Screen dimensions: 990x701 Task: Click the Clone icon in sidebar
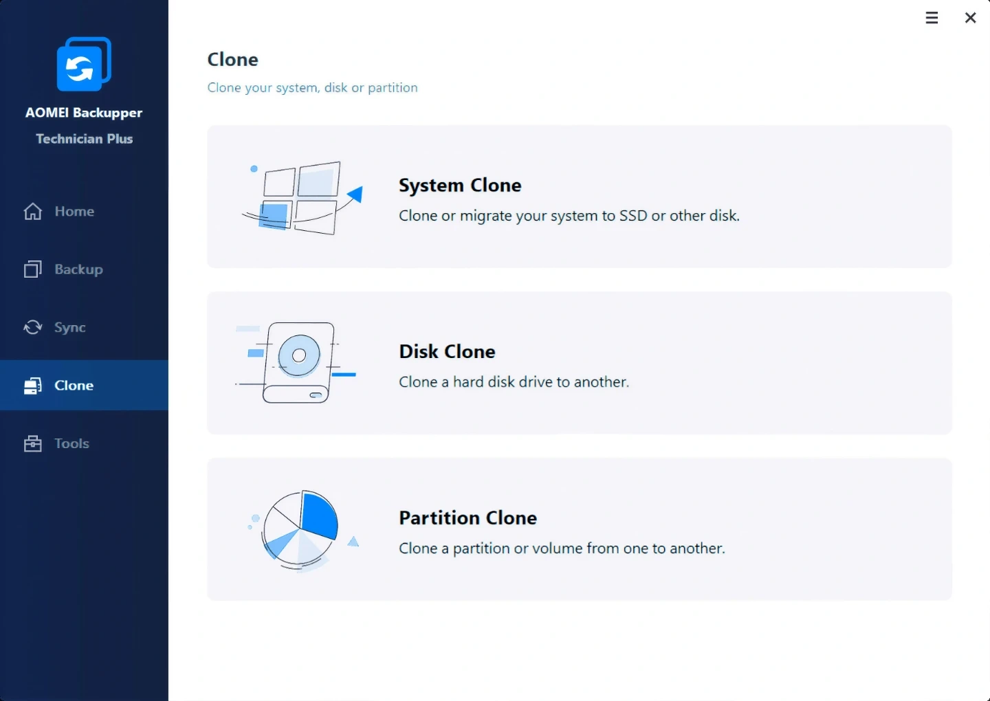coord(33,386)
